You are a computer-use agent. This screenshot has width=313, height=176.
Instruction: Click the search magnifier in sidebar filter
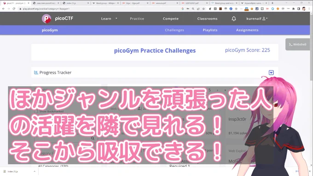[93, 138]
